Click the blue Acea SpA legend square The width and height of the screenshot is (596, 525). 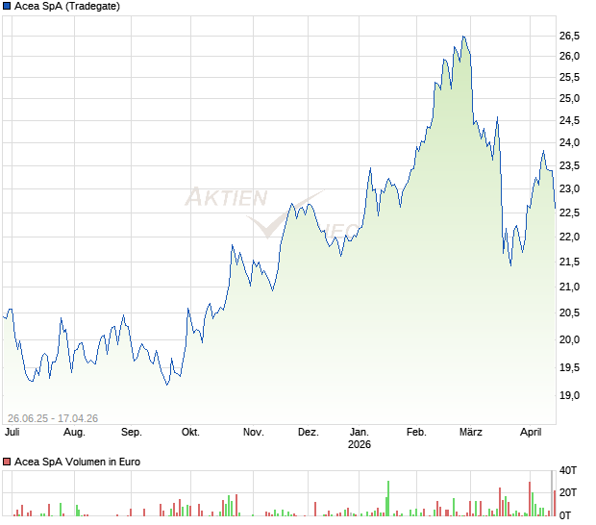[7, 6]
